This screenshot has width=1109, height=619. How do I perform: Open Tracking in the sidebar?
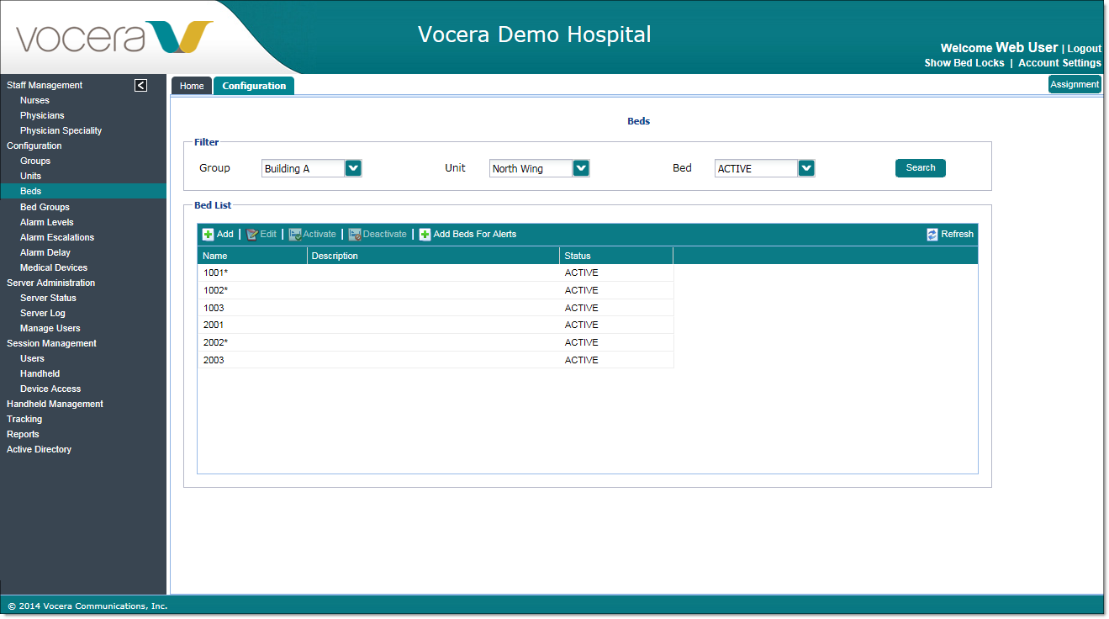[x=24, y=419]
